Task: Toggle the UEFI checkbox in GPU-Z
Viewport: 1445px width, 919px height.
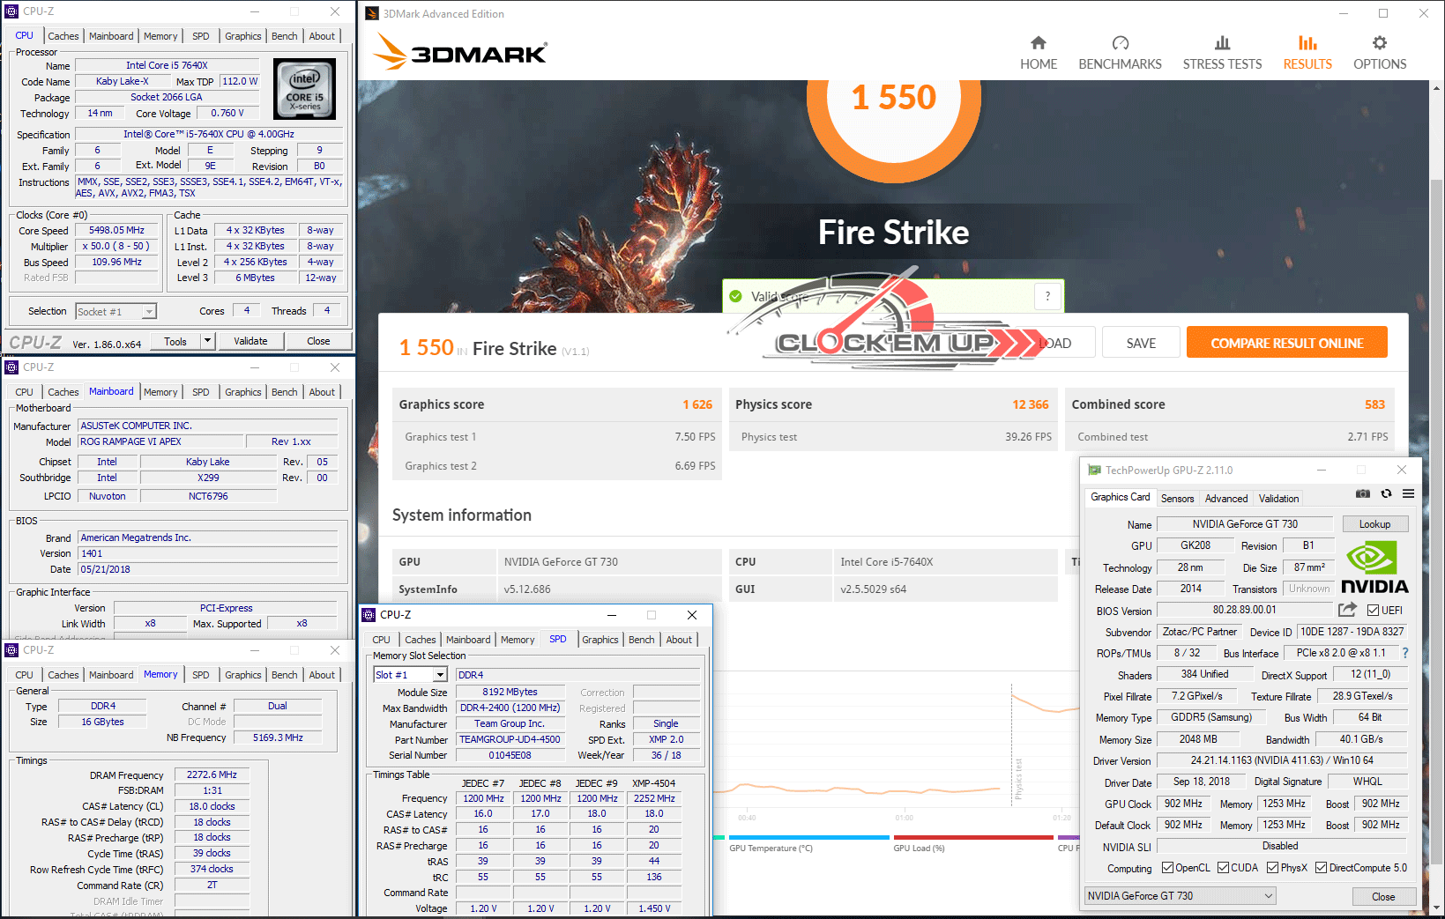Action: coord(1373,611)
